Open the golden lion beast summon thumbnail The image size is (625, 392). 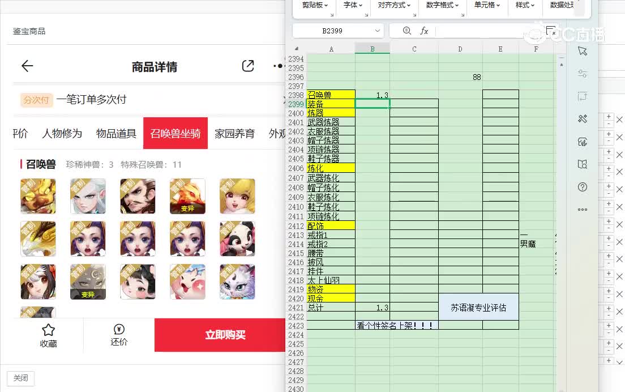coord(38,196)
